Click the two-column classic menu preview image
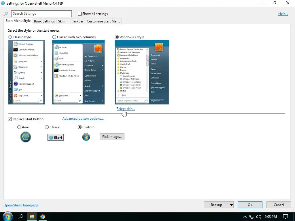Image resolution: width=295 pixels, height=221 pixels. click(x=78, y=72)
